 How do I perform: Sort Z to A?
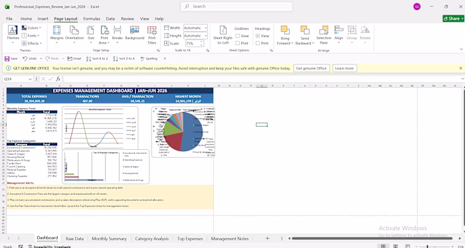coord(124,58)
